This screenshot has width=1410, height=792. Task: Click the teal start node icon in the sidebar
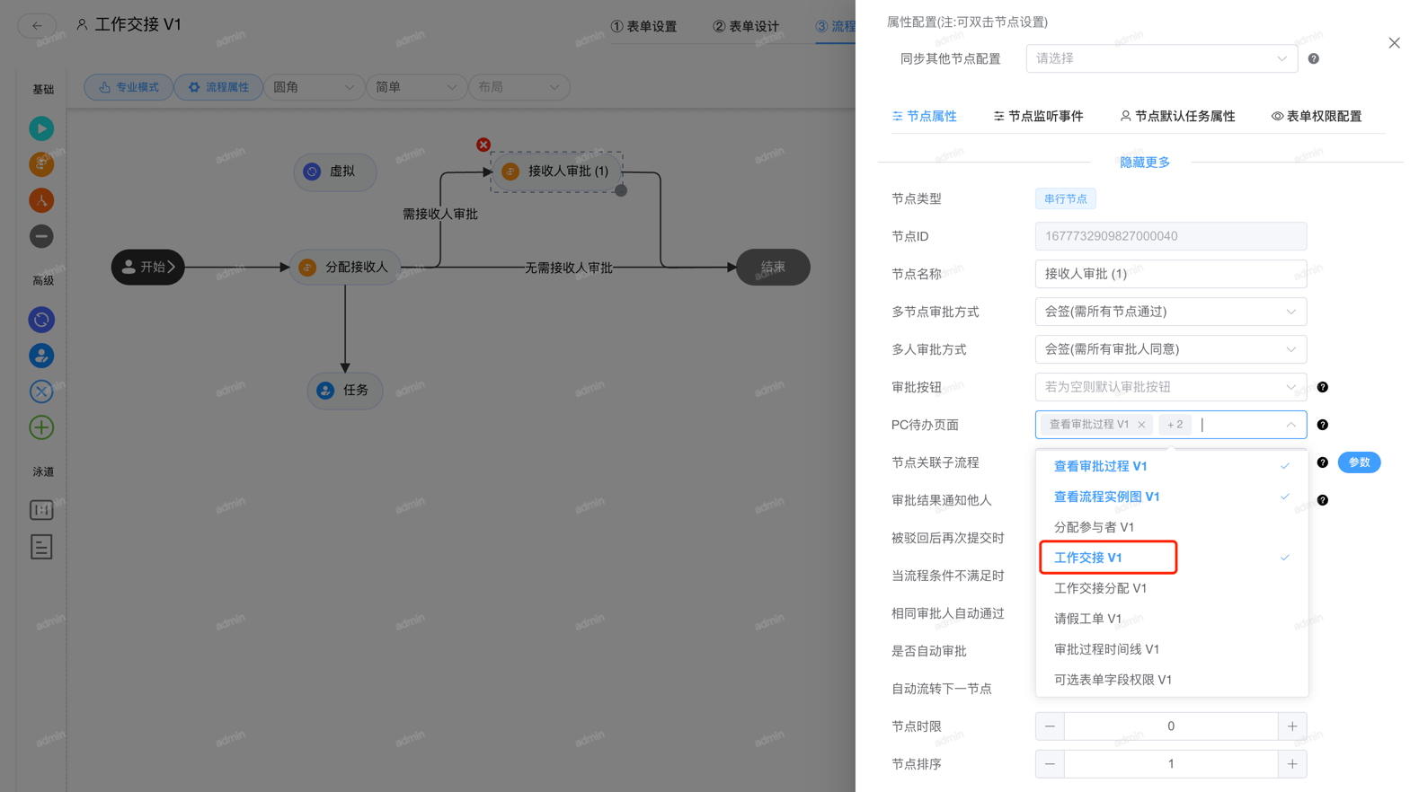coord(41,128)
